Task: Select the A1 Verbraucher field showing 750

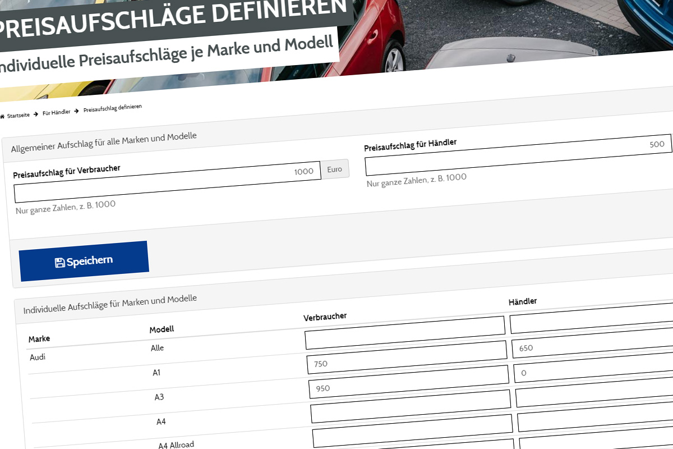Action: coord(407,365)
